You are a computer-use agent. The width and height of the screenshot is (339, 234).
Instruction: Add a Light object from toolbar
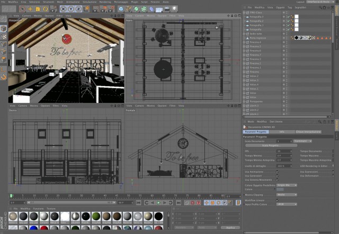174,9
